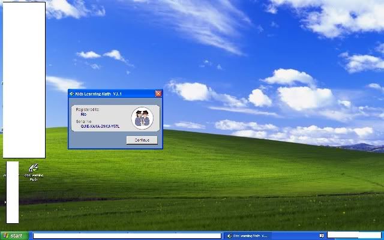Click the Serial No label
The height and width of the screenshot is (240, 384).
pyautogui.click(x=83, y=121)
